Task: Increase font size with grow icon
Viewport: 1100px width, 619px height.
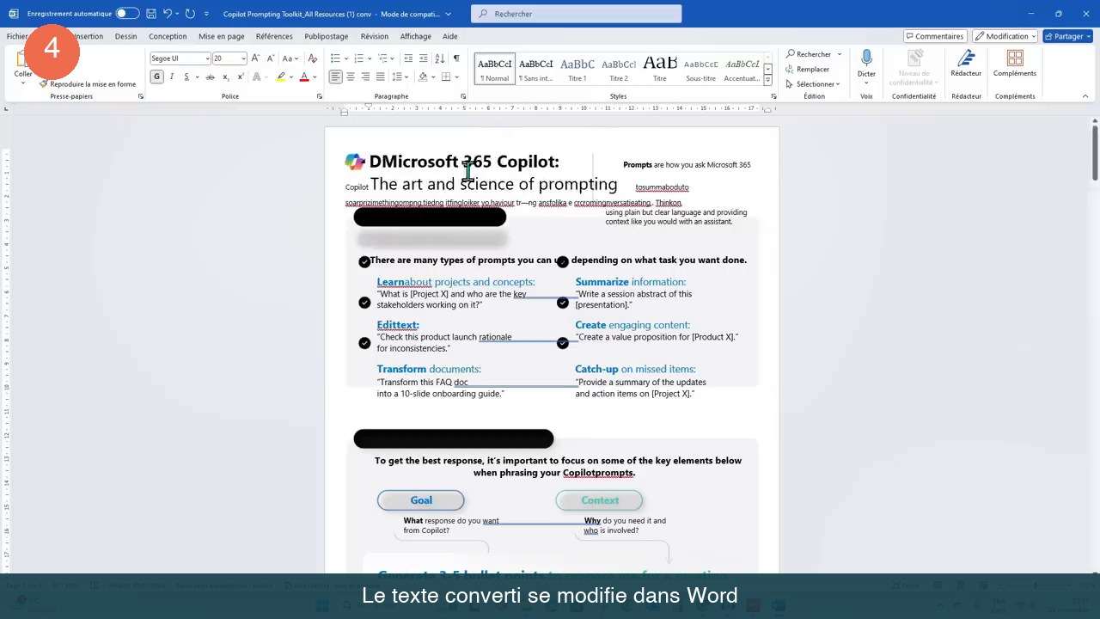Action: pos(255,58)
